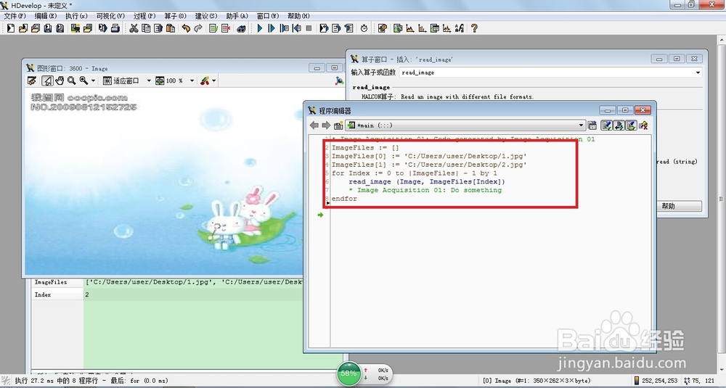Open the 算子(O) menu
726x388 pixels.
pos(176,16)
